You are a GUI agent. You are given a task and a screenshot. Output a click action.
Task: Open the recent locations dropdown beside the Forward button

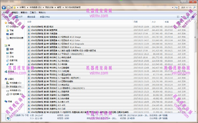click(12, 8)
